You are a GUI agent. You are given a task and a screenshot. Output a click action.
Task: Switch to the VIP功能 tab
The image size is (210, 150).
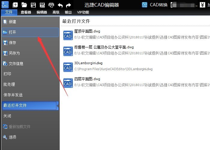[x=83, y=12]
